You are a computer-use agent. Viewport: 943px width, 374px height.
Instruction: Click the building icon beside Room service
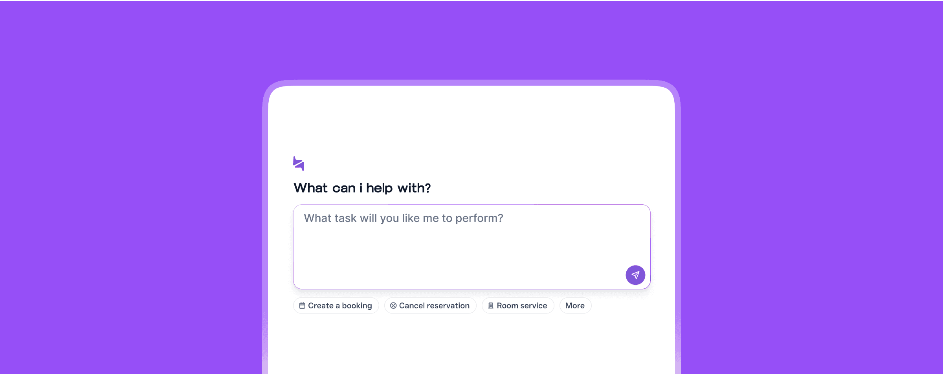(x=490, y=306)
